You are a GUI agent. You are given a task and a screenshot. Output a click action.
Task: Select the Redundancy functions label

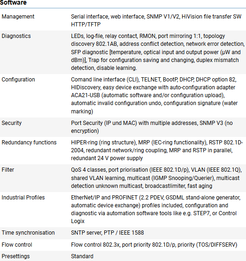pyautogui.click(x=29, y=143)
